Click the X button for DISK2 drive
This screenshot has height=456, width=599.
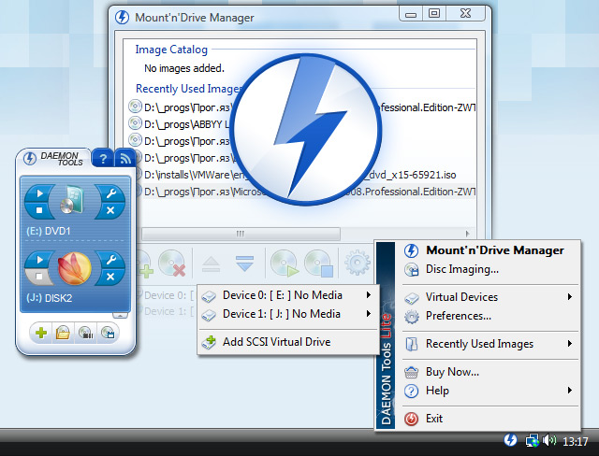pyautogui.click(x=110, y=278)
